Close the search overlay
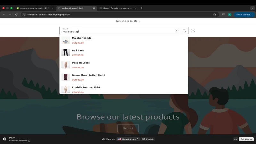 [x=193, y=30]
